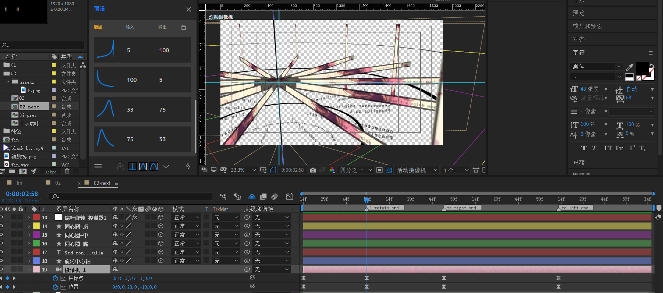Toggle the stopwatch for 位置
663x293 pixels.
tap(55, 287)
